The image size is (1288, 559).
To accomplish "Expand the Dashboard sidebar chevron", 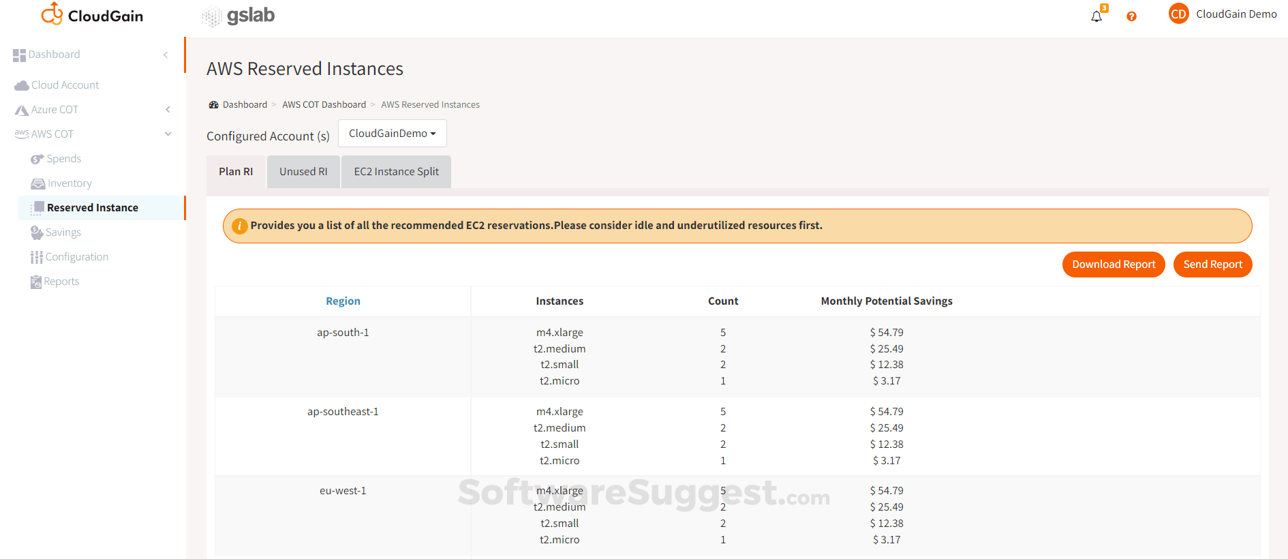I will (166, 55).
